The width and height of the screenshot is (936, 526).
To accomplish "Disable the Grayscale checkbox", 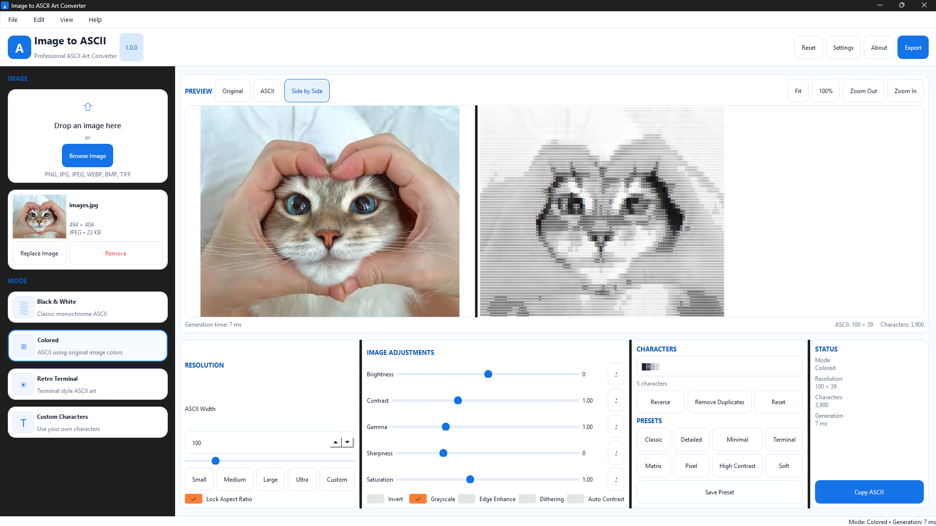I will tap(418, 499).
